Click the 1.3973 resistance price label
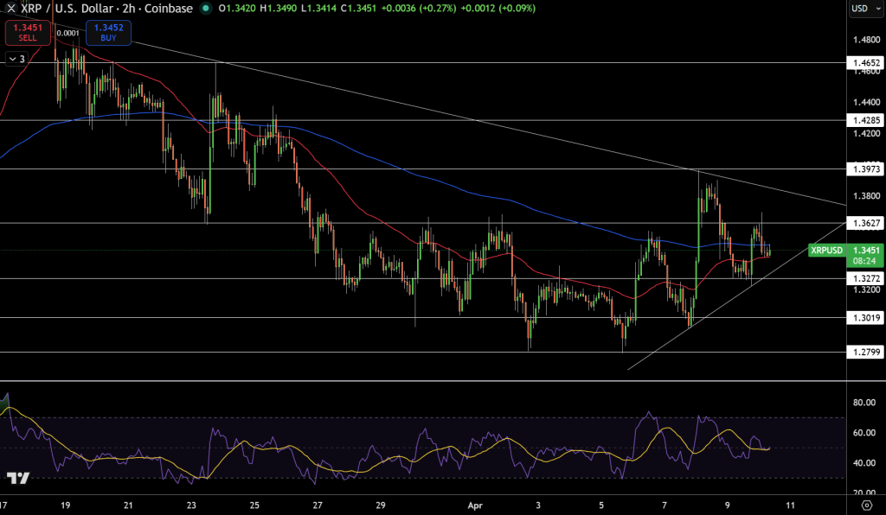The image size is (886, 515). 865,169
